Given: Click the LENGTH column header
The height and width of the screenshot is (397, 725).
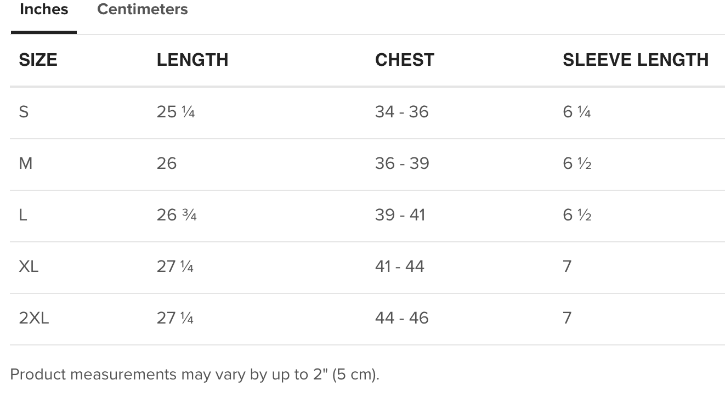Looking at the screenshot, I should pos(192,60).
